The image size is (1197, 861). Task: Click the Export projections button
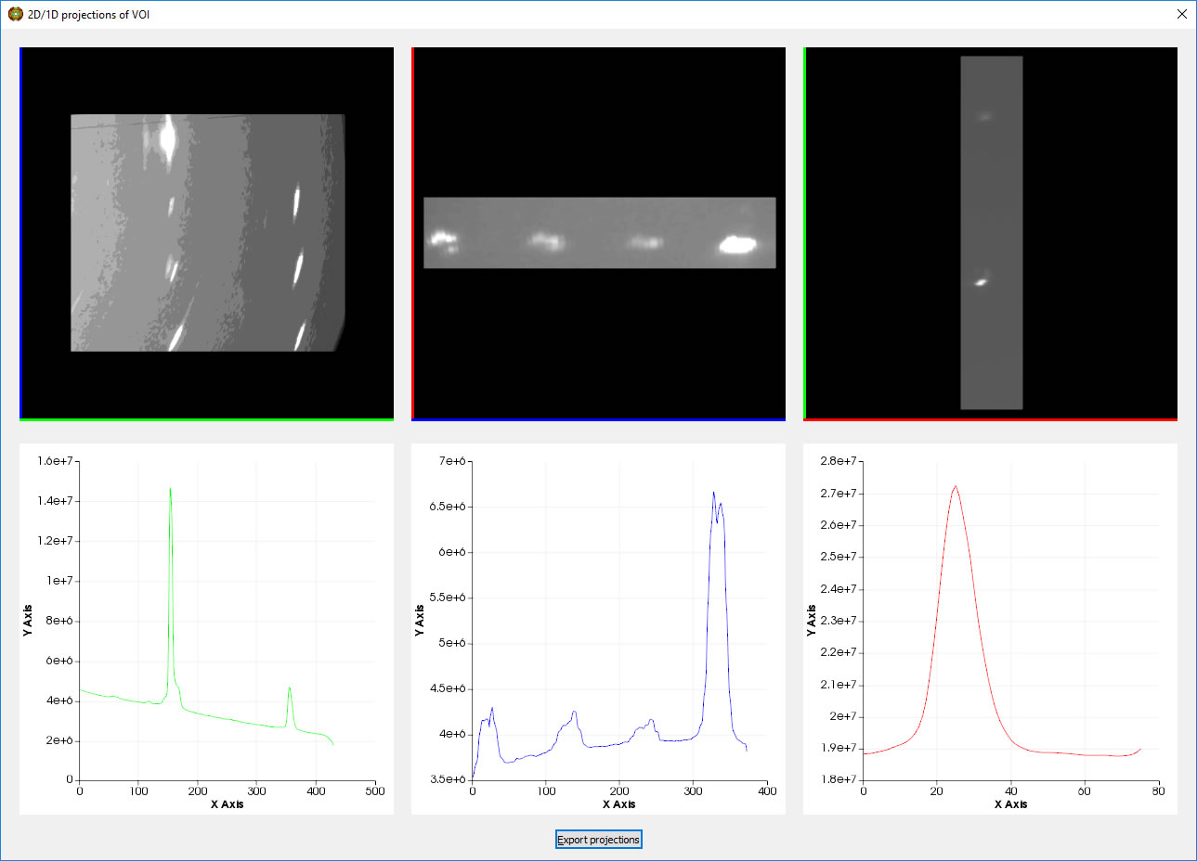click(x=598, y=840)
